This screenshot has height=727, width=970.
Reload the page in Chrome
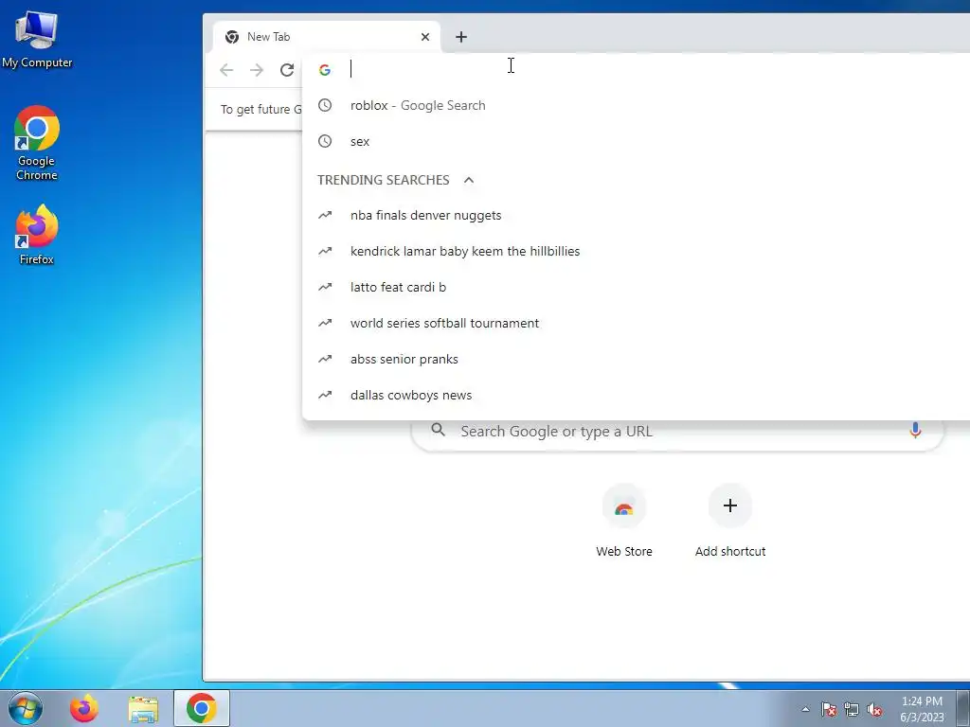tap(286, 70)
